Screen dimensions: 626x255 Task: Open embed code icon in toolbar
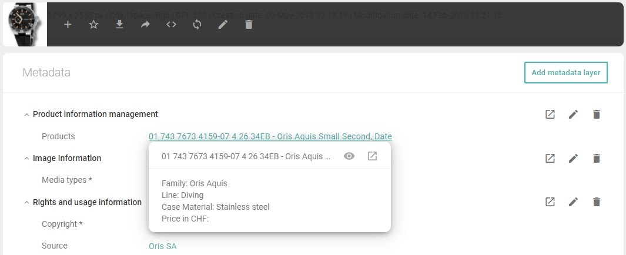pos(171,25)
